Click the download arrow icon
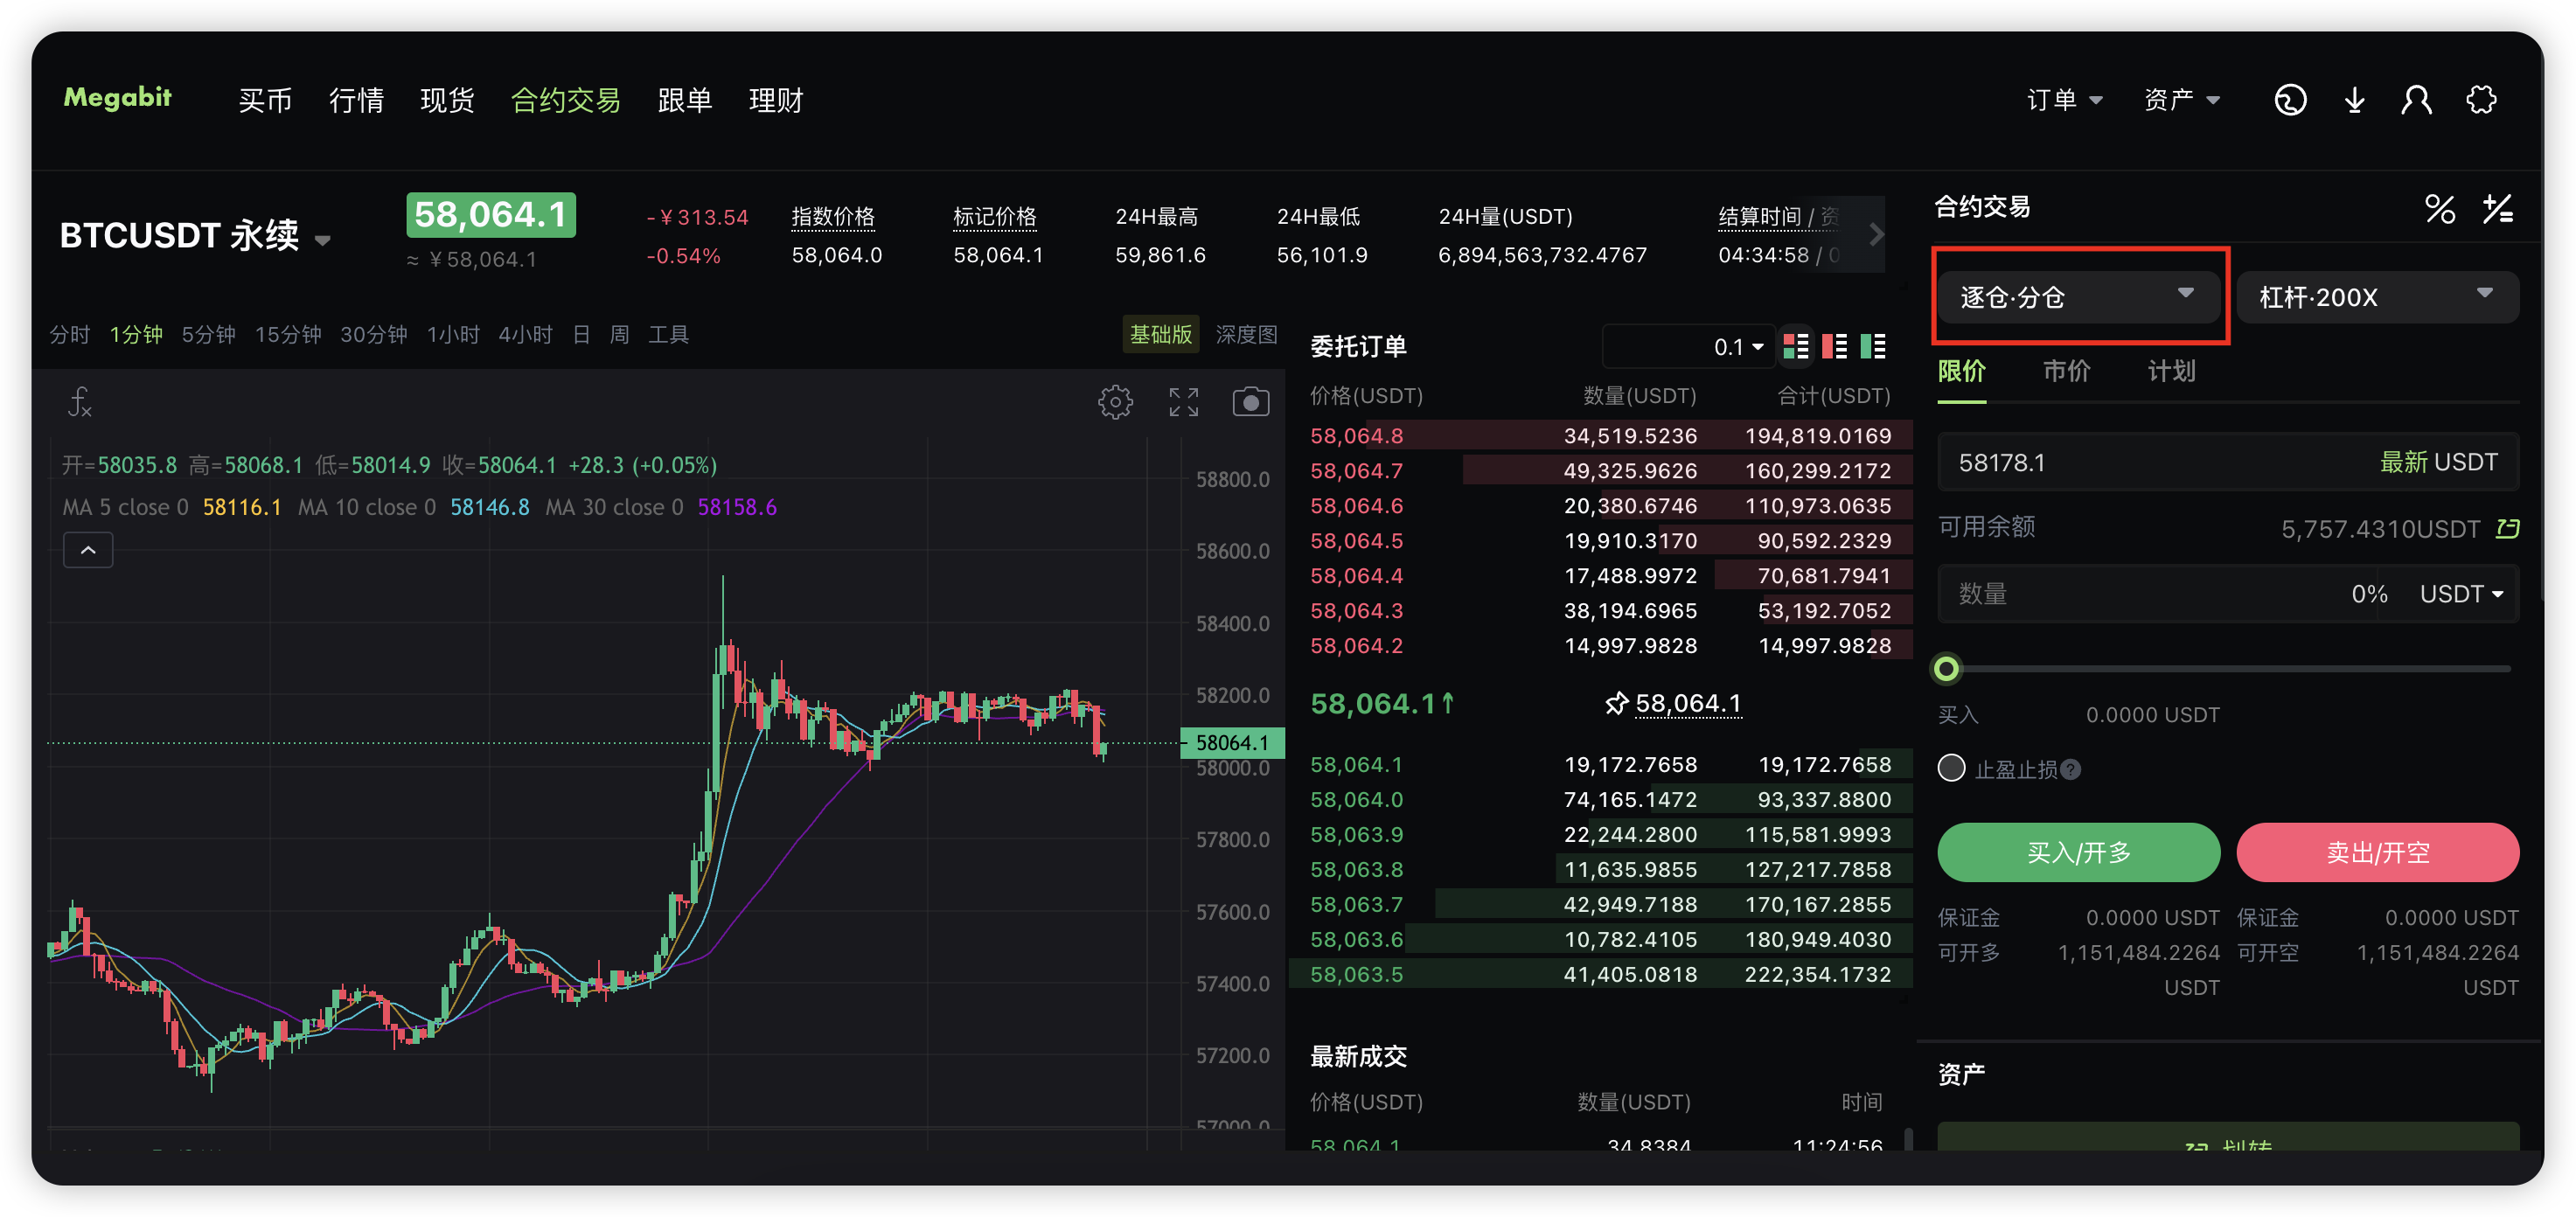Screen dimensions: 2576x1217 click(x=2354, y=100)
